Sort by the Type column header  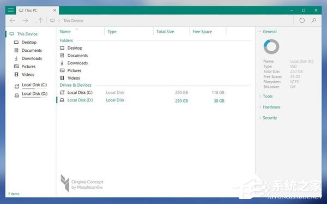[x=112, y=32]
